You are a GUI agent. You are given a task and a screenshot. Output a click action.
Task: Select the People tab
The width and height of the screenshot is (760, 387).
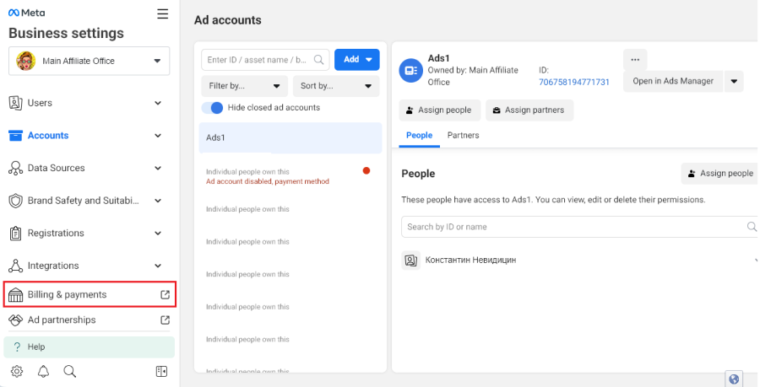pyautogui.click(x=419, y=135)
